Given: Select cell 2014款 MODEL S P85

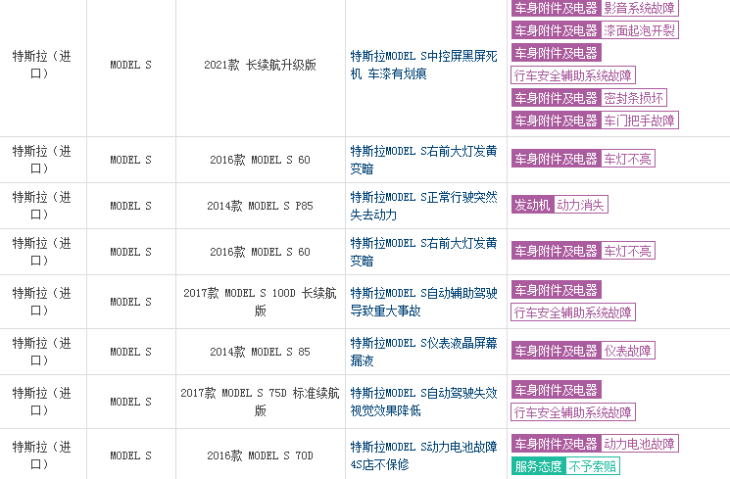Looking at the screenshot, I should click(261, 206).
